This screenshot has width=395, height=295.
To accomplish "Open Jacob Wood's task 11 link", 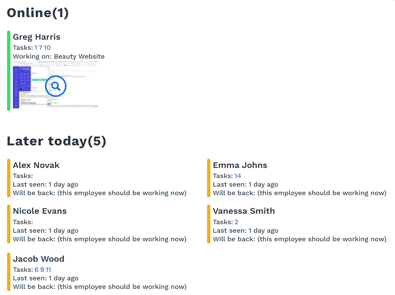I will (48, 270).
